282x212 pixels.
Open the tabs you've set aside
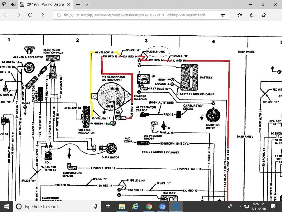(4, 5)
